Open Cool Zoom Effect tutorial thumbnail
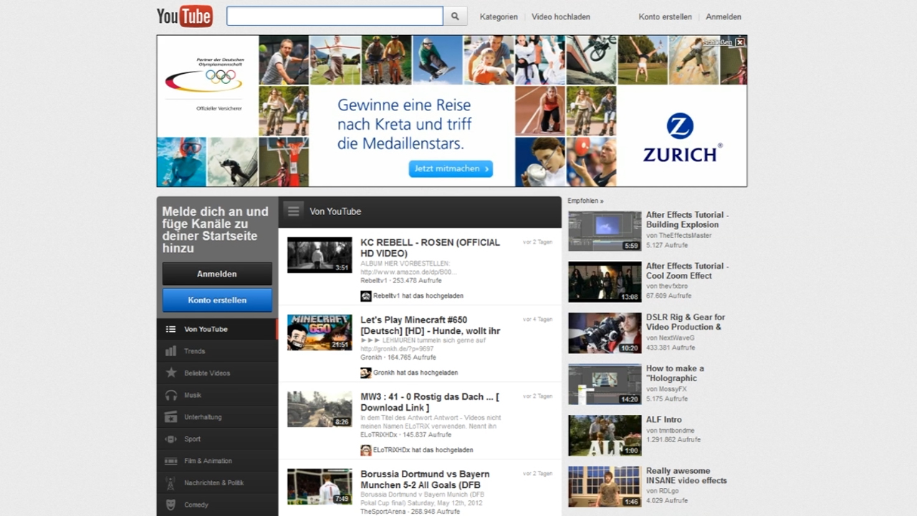The height and width of the screenshot is (516, 917). [605, 282]
